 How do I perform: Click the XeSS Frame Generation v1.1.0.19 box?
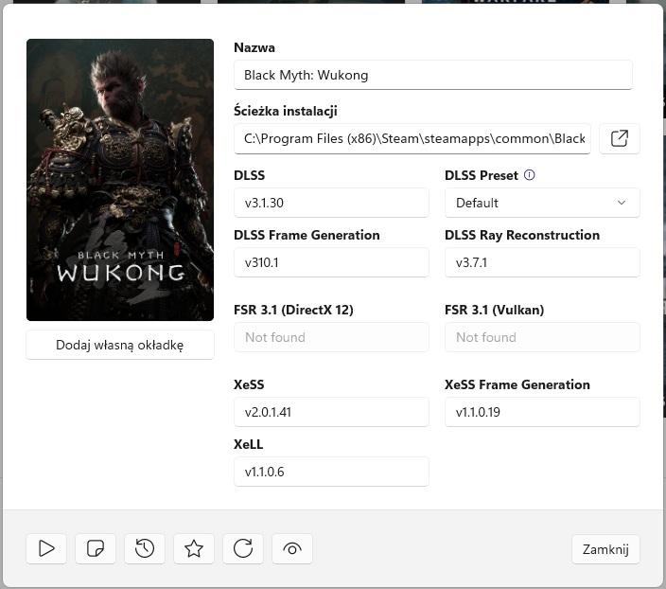tap(542, 412)
